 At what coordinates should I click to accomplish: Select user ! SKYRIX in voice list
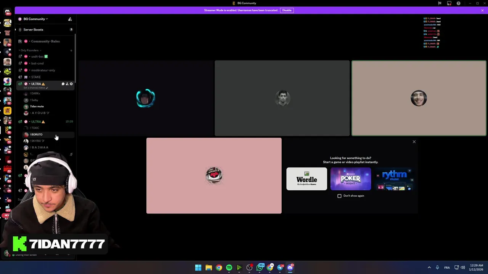click(37, 141)
